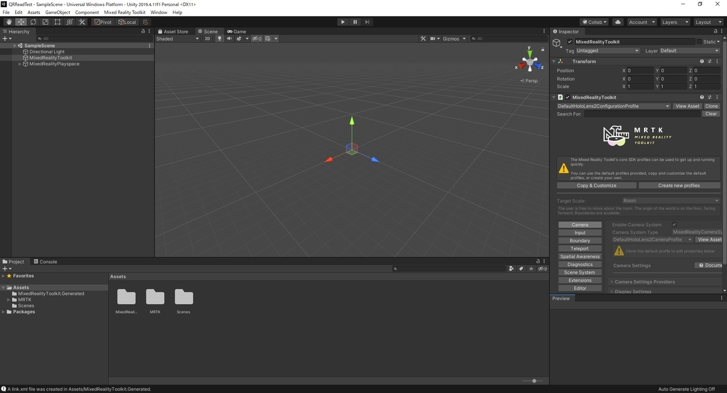Image resolution: width=727 pixels, height=393 pixels.
Task: Open MixedRealityToolkit component help icon
Action: (702, 97)
